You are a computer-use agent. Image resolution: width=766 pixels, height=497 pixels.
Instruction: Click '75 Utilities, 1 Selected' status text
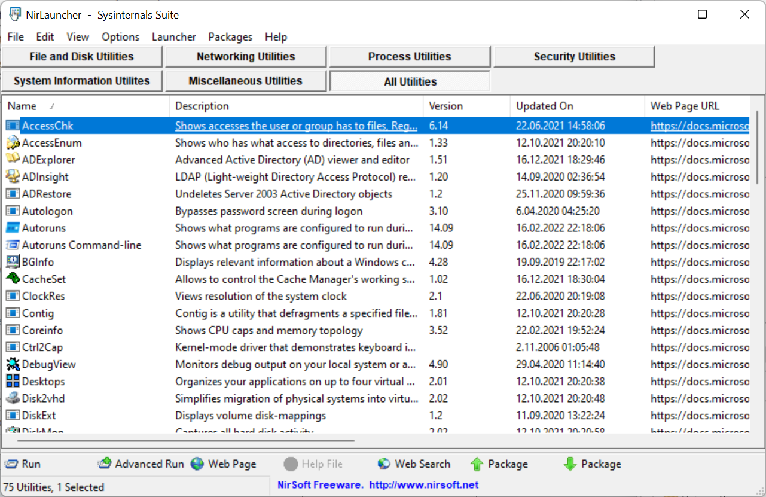tap(54, 487)
